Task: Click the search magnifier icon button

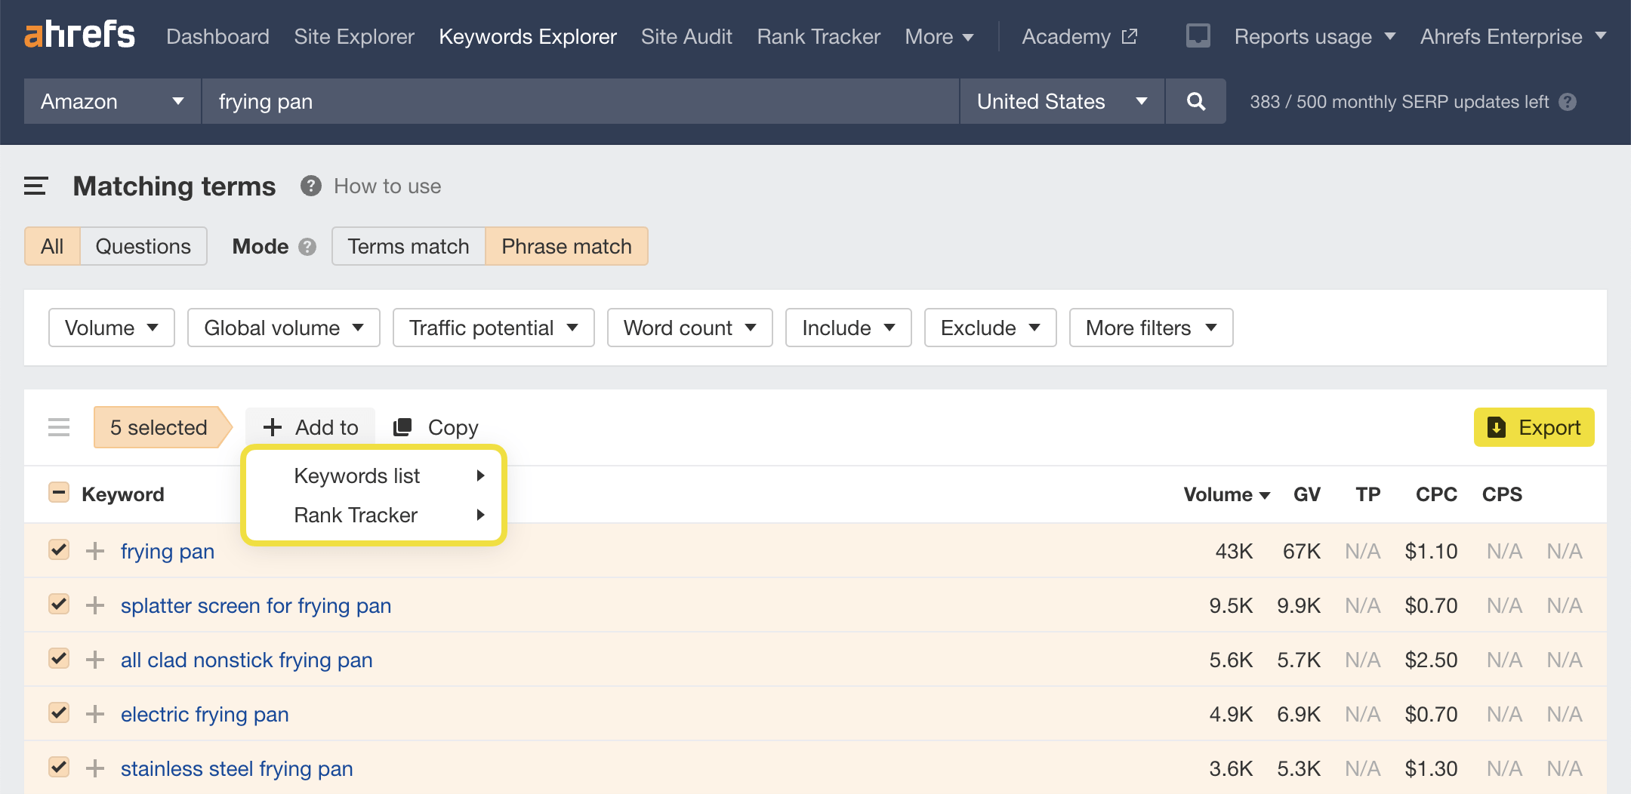Action: point(1195,101)
